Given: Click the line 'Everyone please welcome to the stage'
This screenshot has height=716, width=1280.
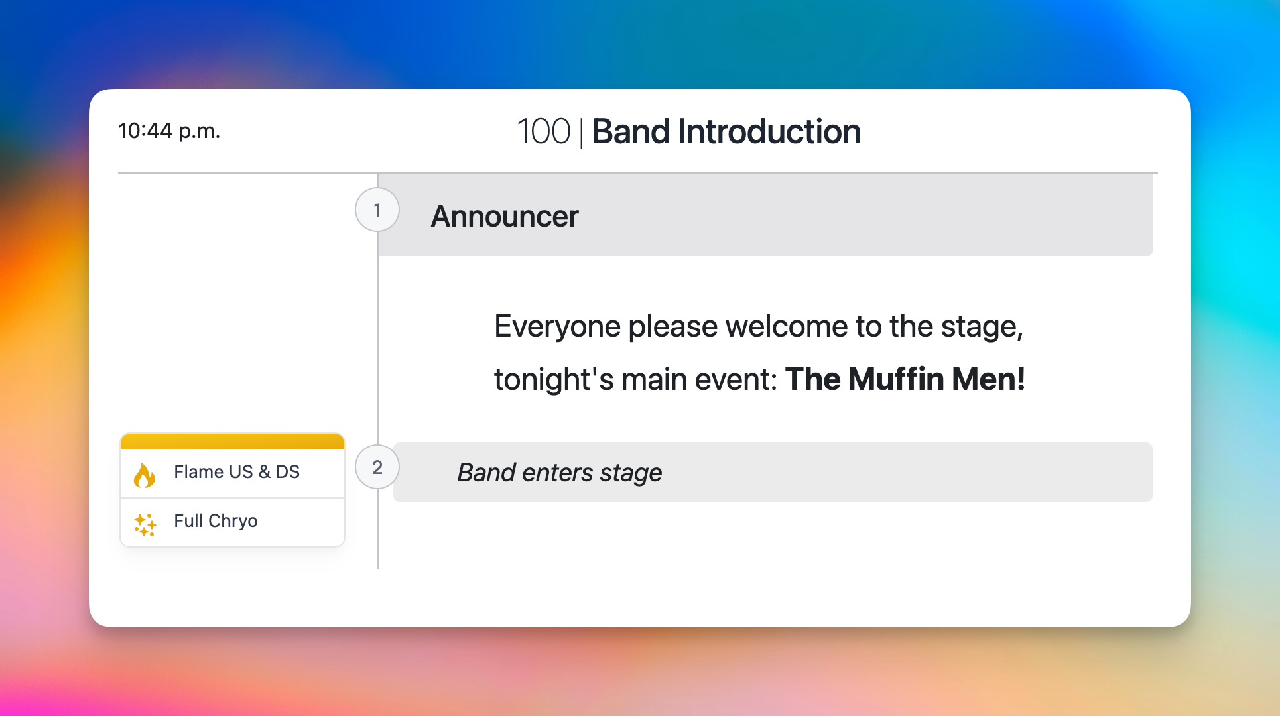Looking at the screenshot, I should click(759, 327).
